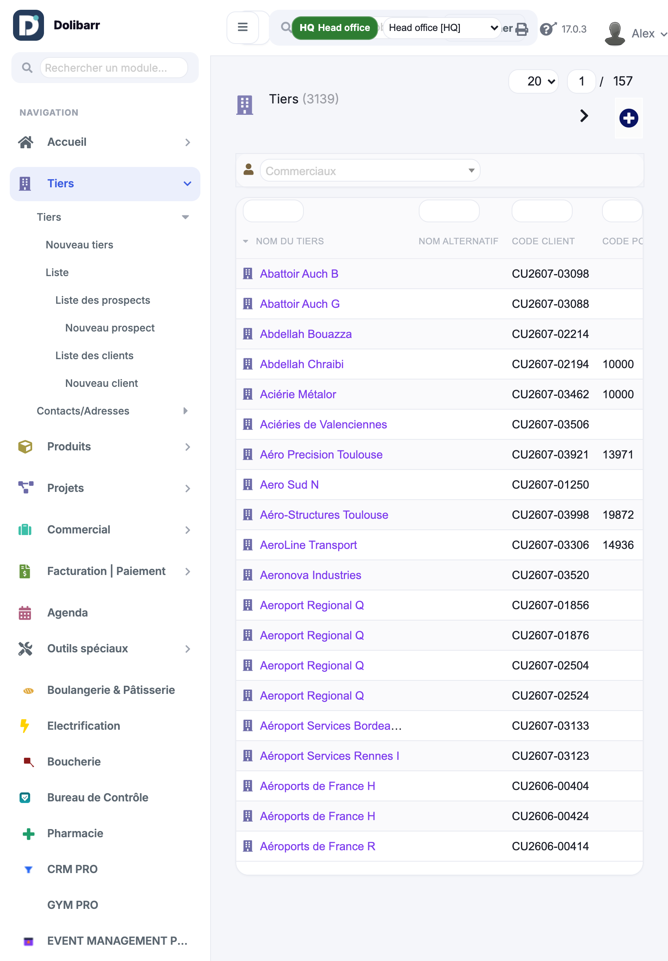Open the Aciérie Métalor link
The width and height of the screenshot is (668, 961).
point(298,394)
